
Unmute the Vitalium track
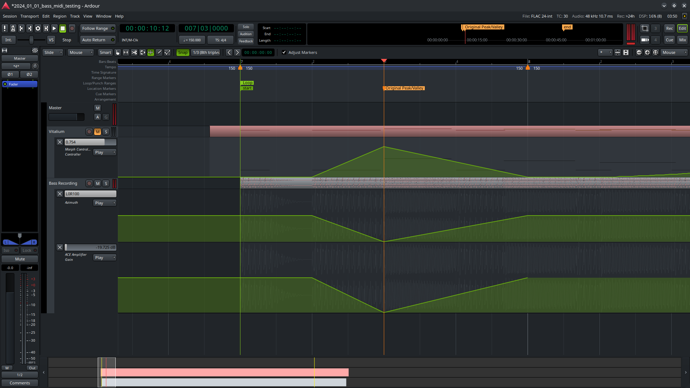97,132
